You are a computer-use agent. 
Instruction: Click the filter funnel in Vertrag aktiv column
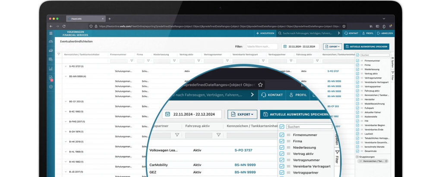pos(199,60)
